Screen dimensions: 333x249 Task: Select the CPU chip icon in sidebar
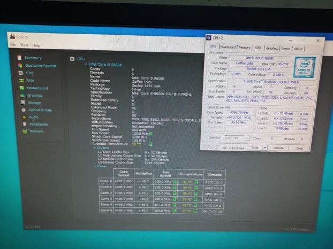[20, 73]
